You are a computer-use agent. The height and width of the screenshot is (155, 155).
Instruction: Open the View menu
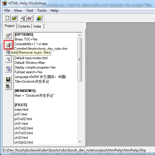(18, 11)
